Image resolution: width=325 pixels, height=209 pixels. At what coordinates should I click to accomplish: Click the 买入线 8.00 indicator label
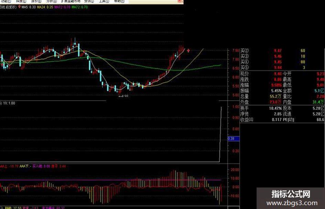click(x=41, y=166)
